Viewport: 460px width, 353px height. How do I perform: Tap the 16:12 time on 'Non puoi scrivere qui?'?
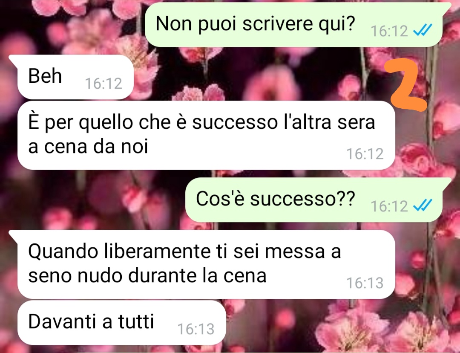(x=390, y=31)
